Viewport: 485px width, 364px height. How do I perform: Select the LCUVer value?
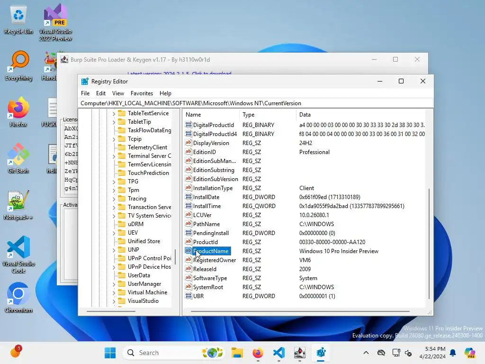click(x=202, y=215)
